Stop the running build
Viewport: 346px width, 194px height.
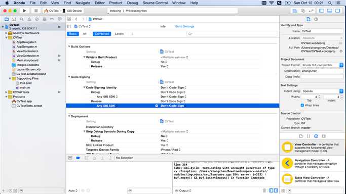[x=36, y=11]
